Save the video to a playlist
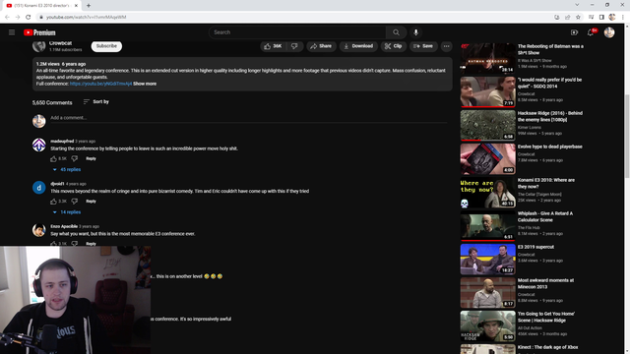The height and width of the screenshot is (354, 630). (x=423, y=46)
